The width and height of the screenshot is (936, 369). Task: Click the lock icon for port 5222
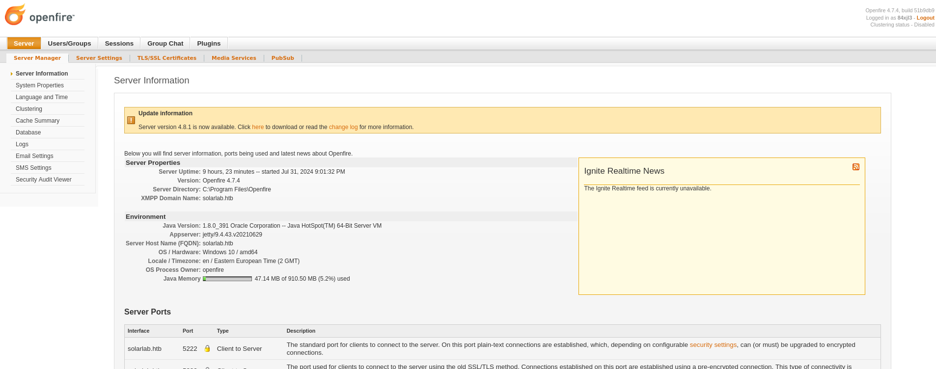coord(207,348)
